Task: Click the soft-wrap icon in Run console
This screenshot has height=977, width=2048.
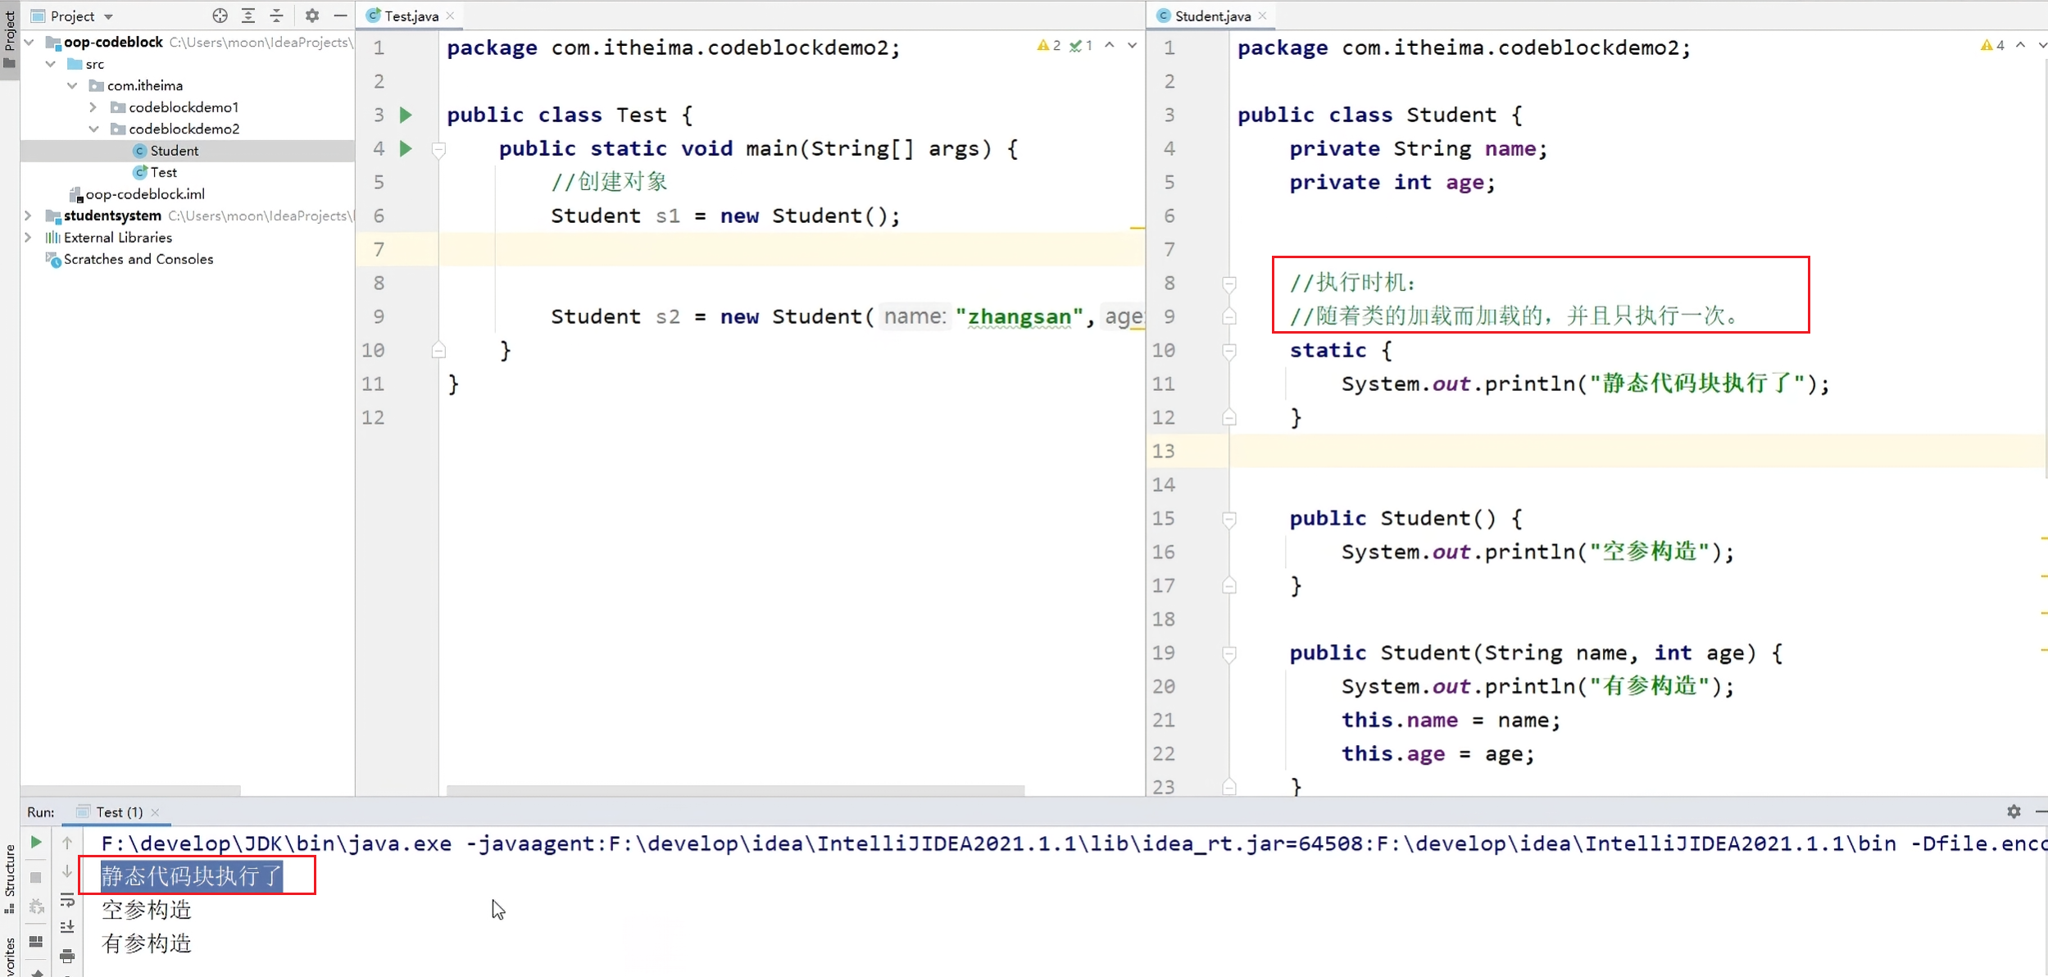Action: pos(67,900)
